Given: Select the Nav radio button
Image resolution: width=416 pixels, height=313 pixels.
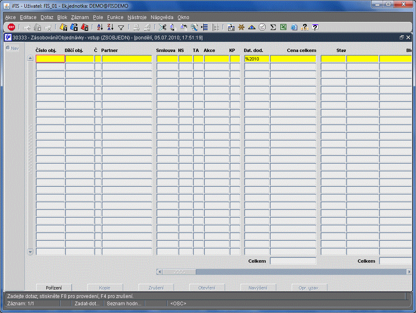Looking at the screenshot, I should (x=8, y=48).
